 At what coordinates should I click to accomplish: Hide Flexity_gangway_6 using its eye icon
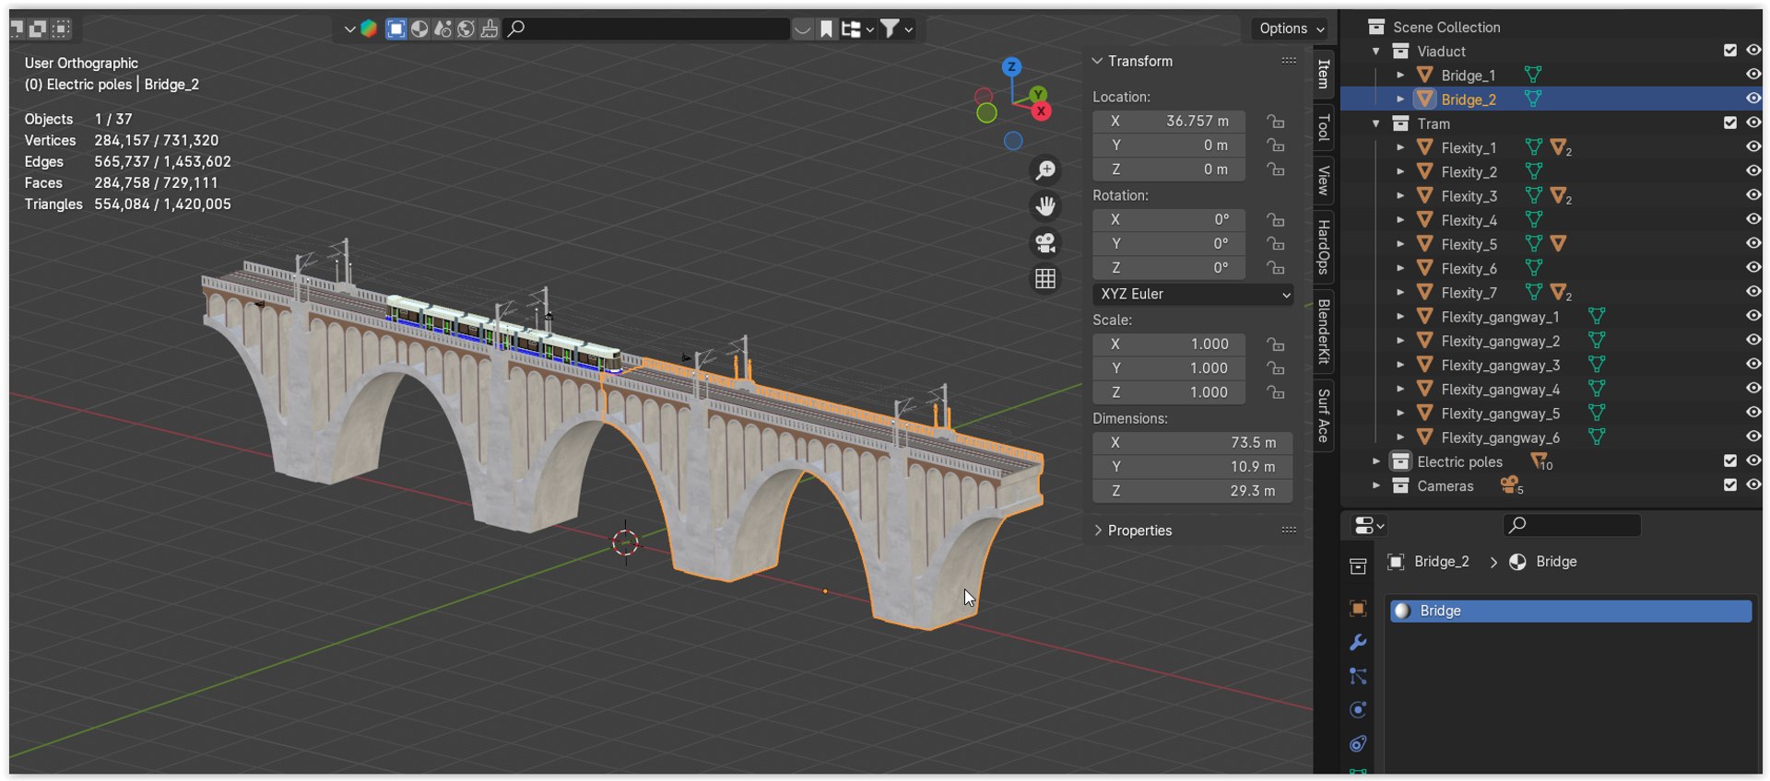point(1752,437)
